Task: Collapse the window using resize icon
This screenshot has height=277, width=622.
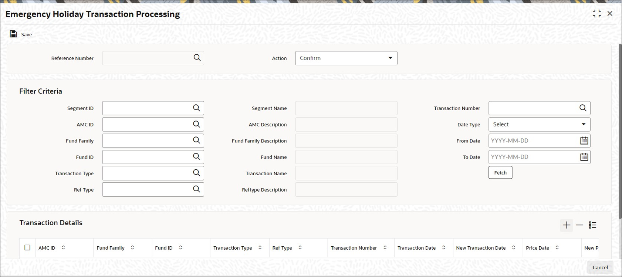Action: [x=597, y=14]
